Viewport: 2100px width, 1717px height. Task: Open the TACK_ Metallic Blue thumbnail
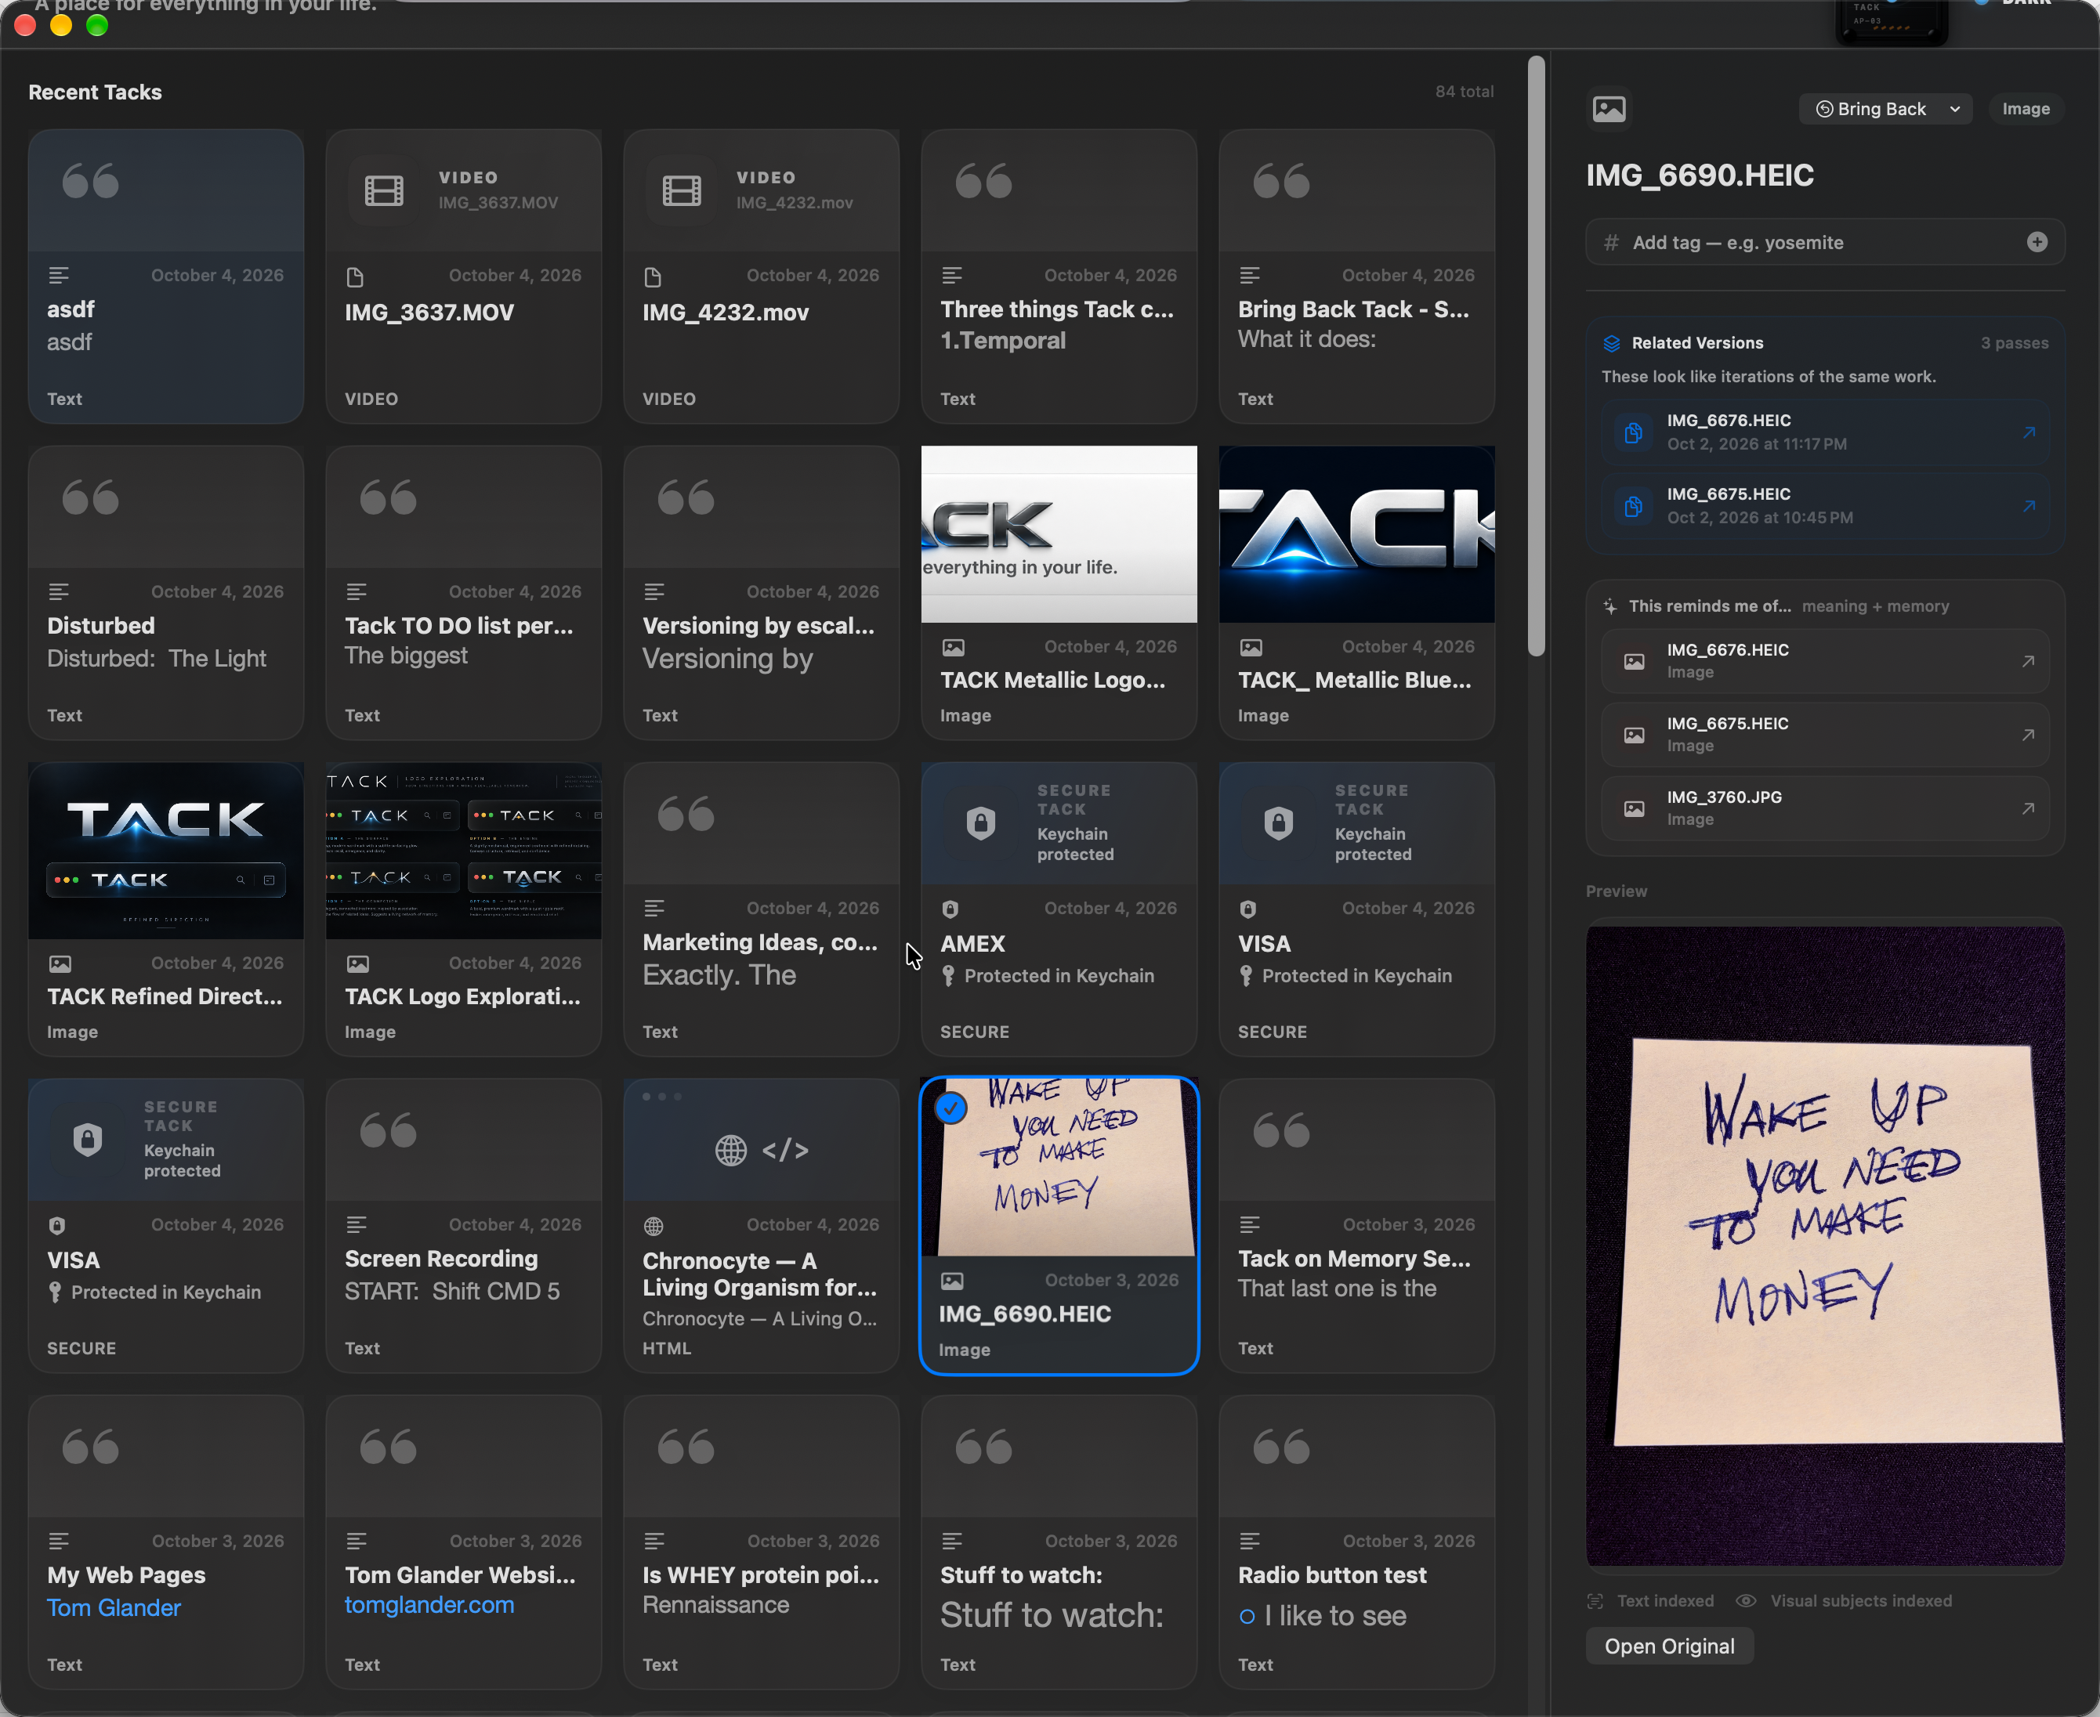point(1356,534)
